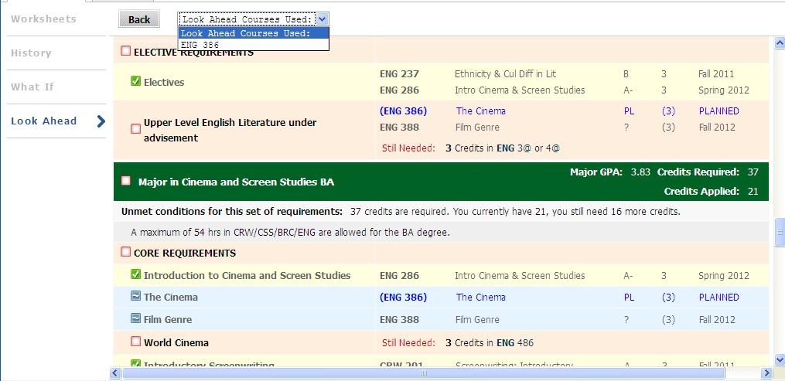
Task: Open planned (ENG 386) under Upper Level English
Action: point(404,111)
